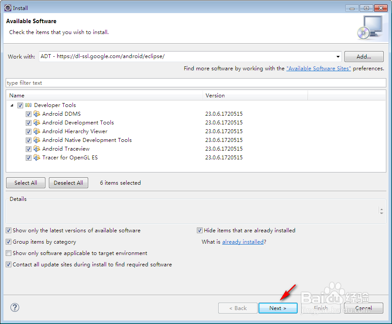Open the Work with dropdown arrow
392x324 pixels.
(x=338, y=56)
